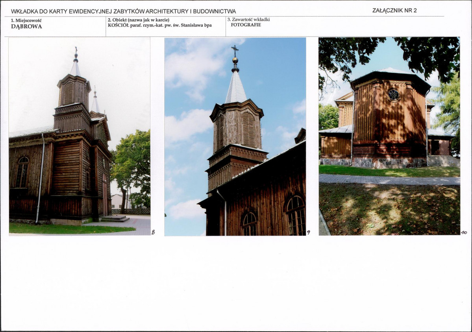
Task: Click the round rose window in photo 10
Action: click(x=393, y=95)
